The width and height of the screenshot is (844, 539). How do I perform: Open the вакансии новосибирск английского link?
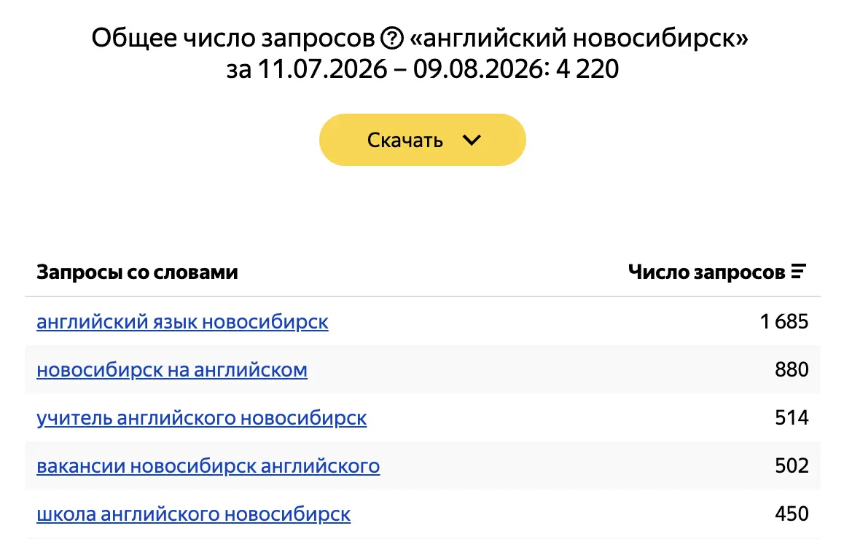[208, 466]
